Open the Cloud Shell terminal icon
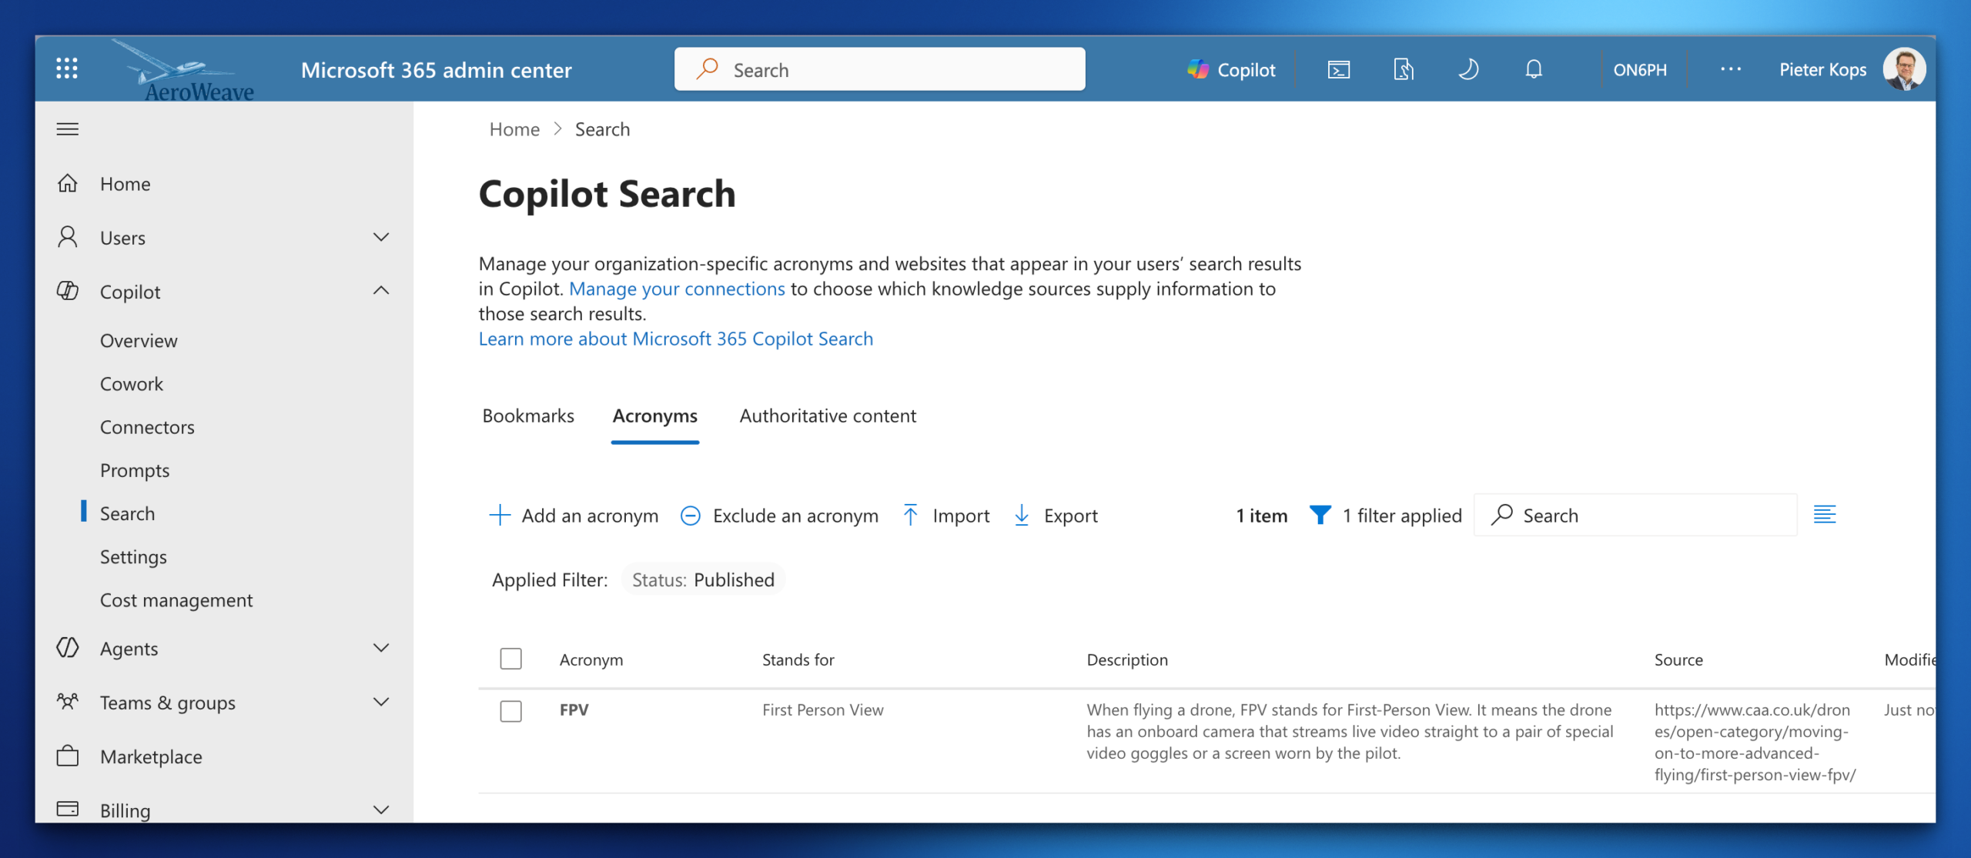 click(x=1339, y=70)
